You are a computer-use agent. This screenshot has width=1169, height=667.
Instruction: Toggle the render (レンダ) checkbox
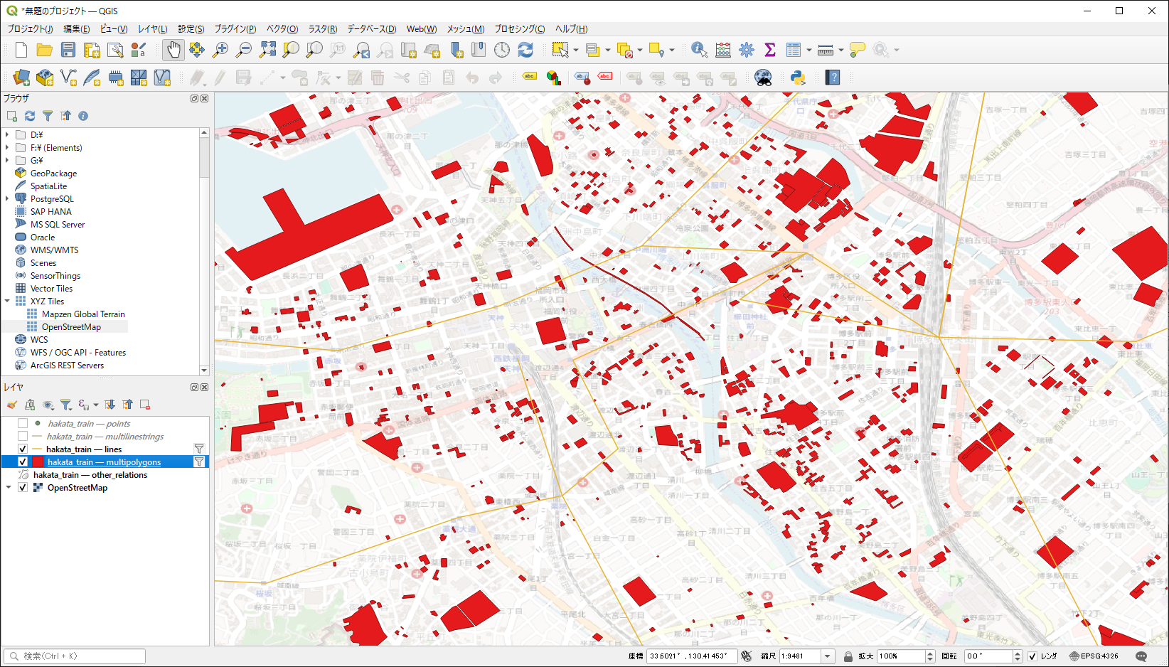click(1032, 656)
